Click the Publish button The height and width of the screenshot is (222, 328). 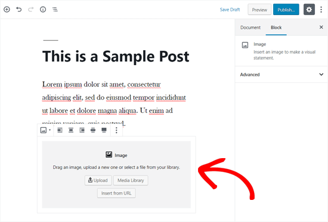click(286, 10)
